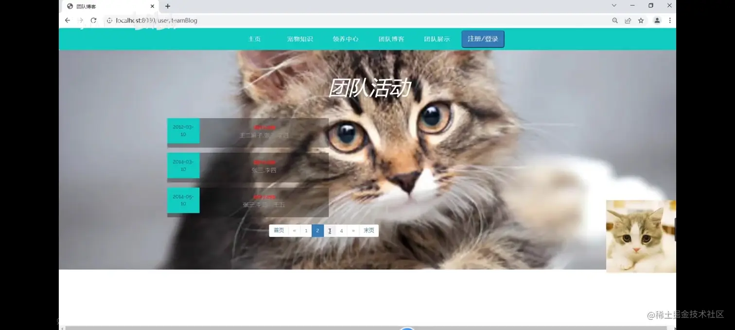Click the next page » arrow

point(353,231)
